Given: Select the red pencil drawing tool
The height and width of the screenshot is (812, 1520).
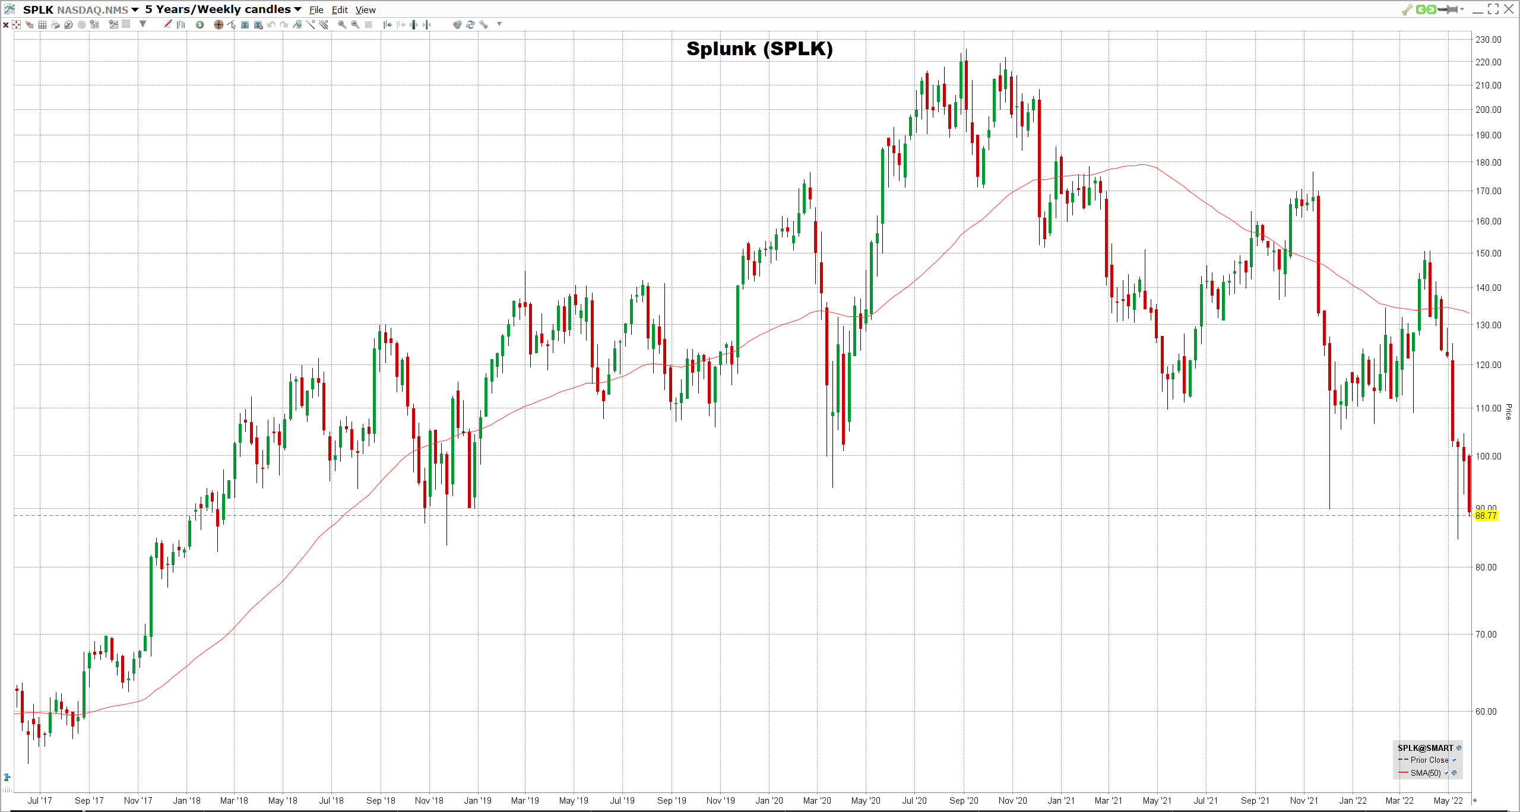Looking at the screenshot, I should tap(167, 24).
